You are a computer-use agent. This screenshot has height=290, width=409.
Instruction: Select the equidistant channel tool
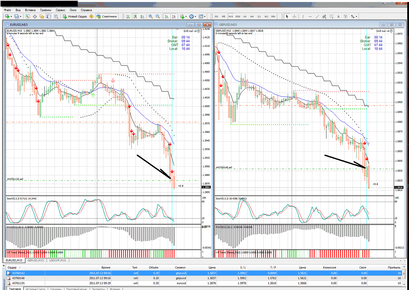point(324,16)
